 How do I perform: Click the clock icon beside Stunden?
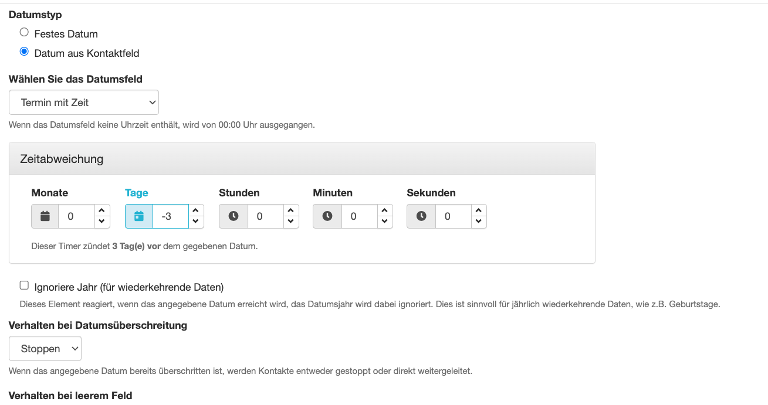coord(233,216)
